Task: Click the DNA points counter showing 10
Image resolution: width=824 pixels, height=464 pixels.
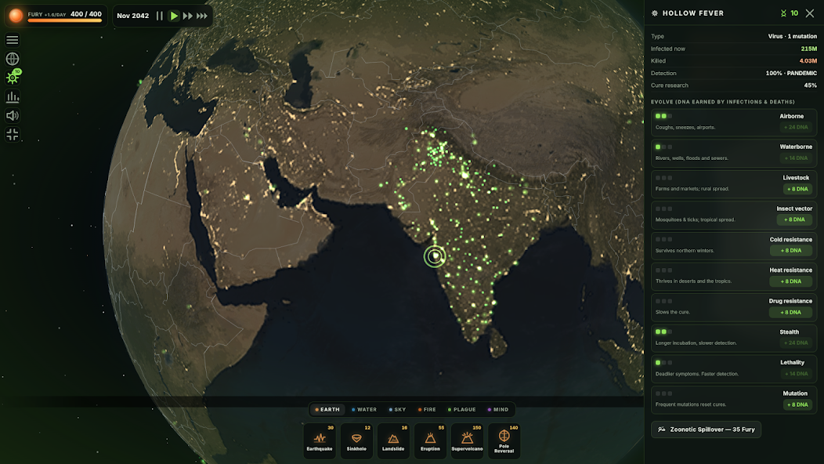Action: click(790, 13)
